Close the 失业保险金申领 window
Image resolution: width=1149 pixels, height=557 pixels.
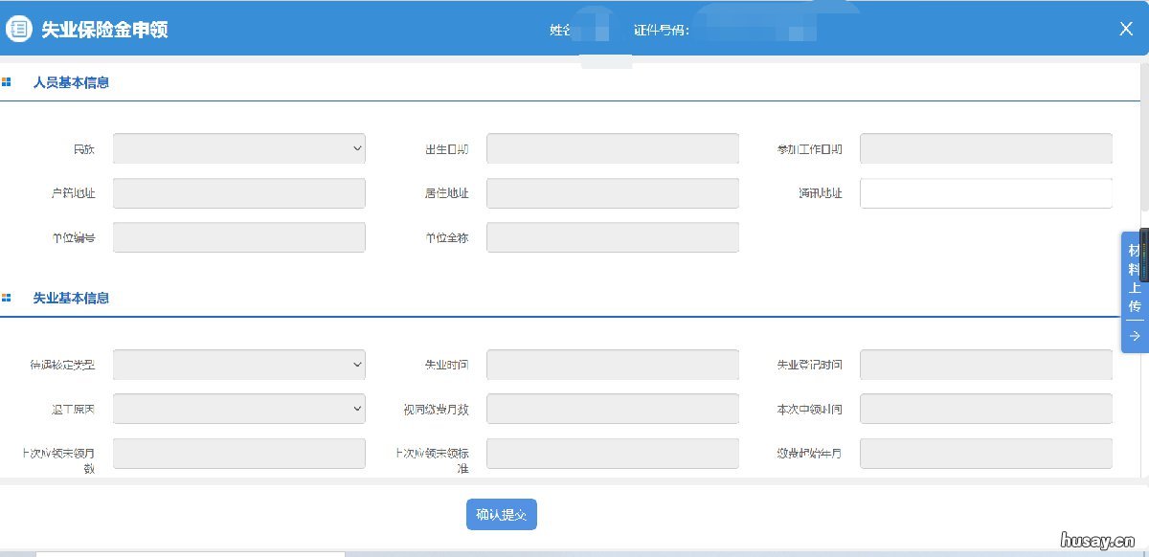click(1126, 28)
